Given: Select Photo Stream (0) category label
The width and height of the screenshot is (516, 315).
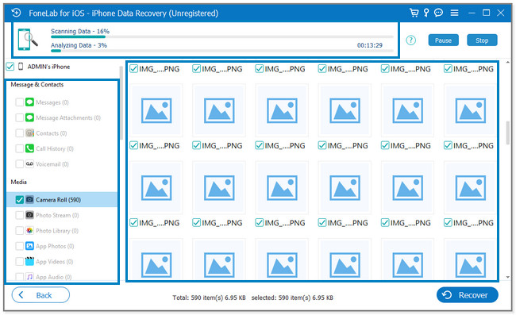Looking at the screenshot, I should (x=57, y=215).
